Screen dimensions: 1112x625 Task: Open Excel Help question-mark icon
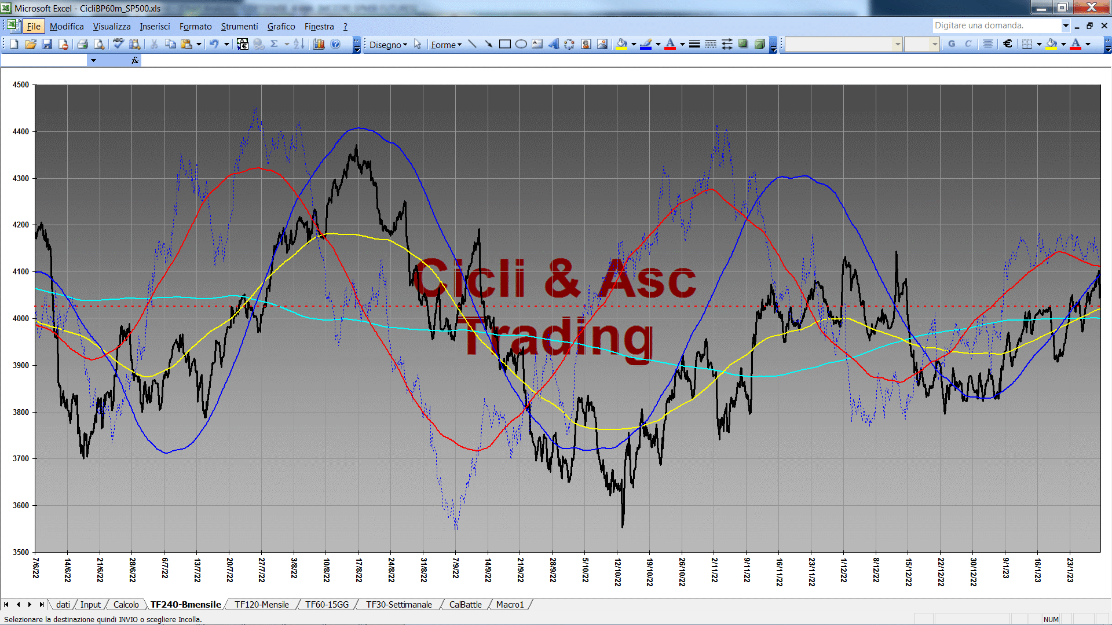coord(335,44)
